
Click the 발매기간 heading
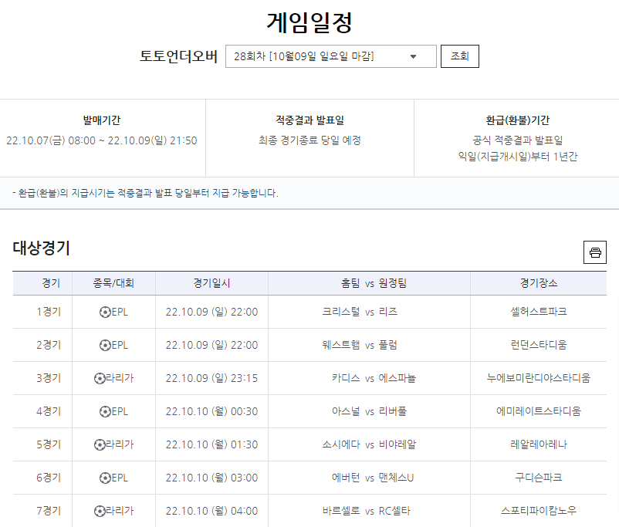point(101,120)
